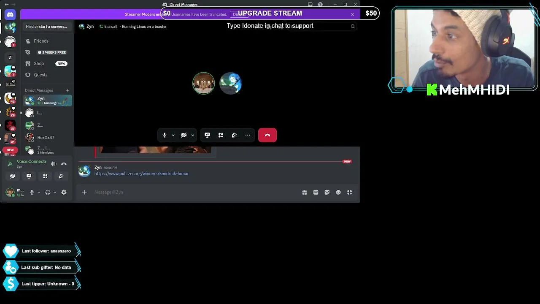Open the group DM with 3 Members

coord(47,150)
